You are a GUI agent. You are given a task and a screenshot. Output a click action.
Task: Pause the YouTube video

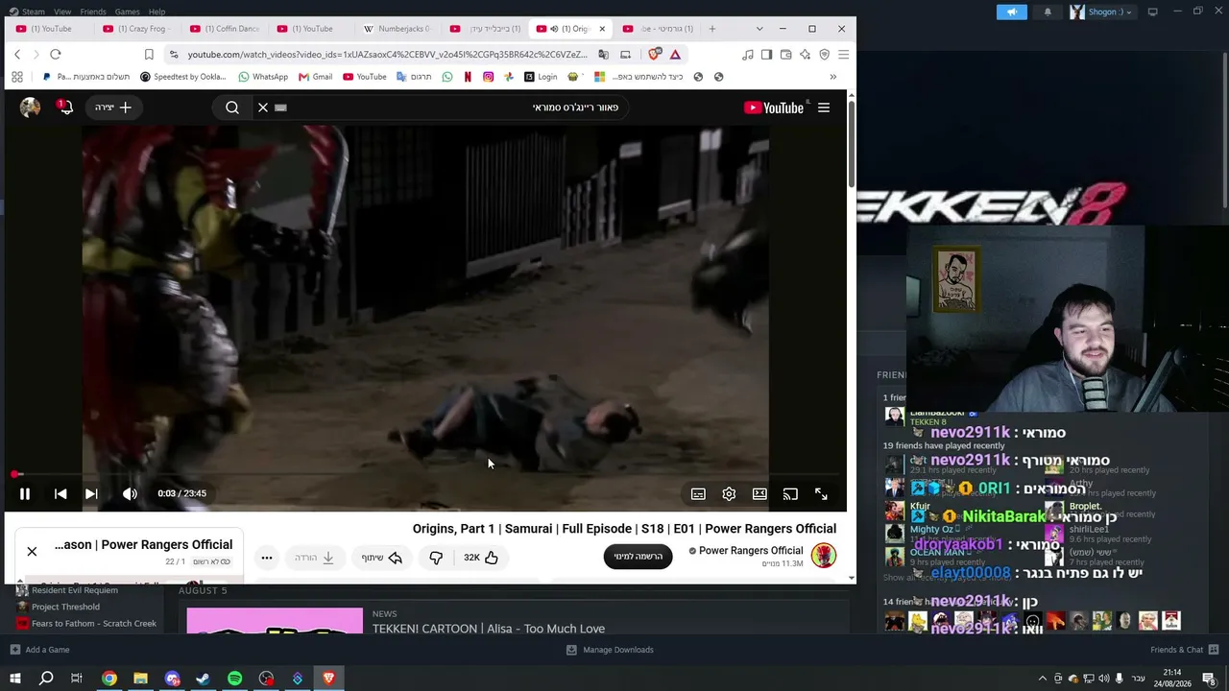pyautogui.click(x=25, y=493)
